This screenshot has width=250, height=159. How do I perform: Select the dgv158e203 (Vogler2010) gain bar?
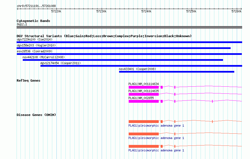pyautogui.click(x=124, y=48)
